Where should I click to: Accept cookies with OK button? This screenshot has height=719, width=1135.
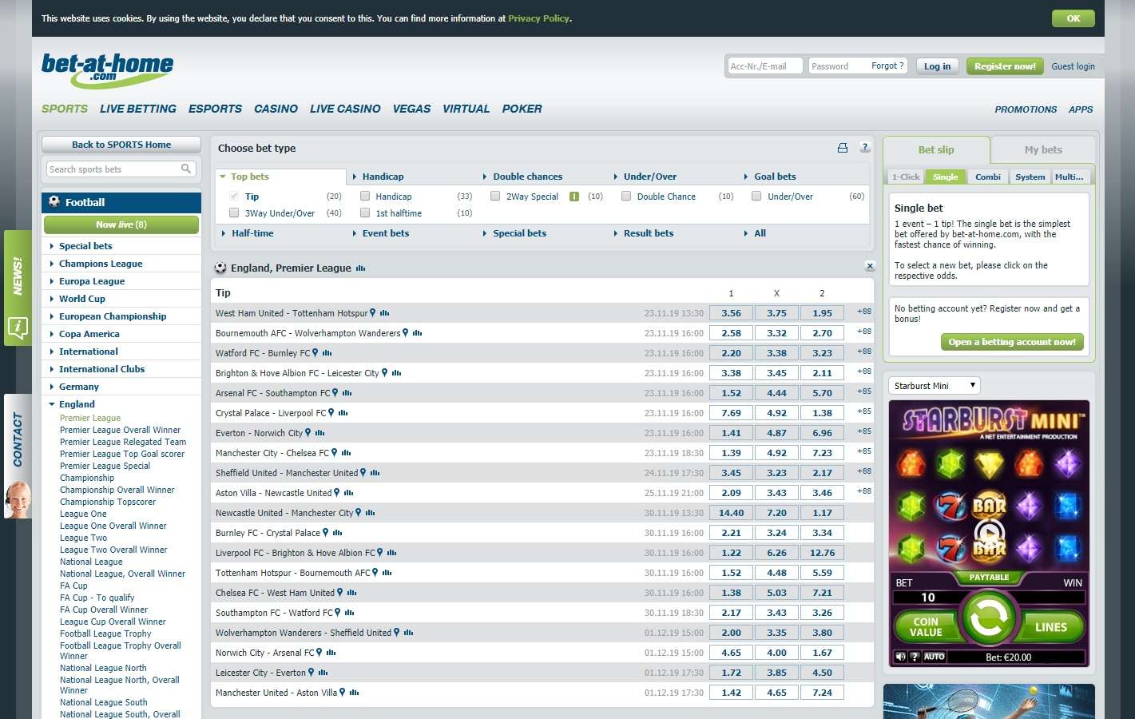1073,18
